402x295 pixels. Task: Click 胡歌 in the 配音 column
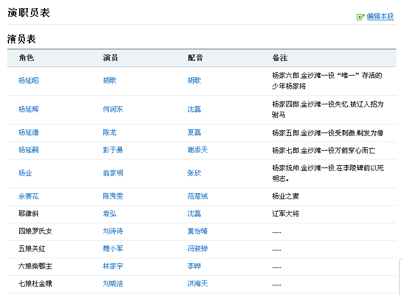coord(194,81)
